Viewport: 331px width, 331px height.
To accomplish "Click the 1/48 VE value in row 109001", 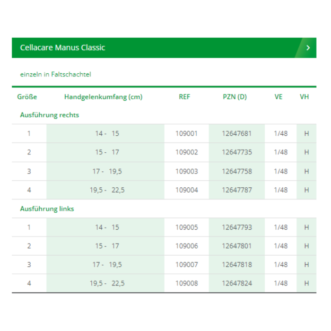I will tap(281, 134).
